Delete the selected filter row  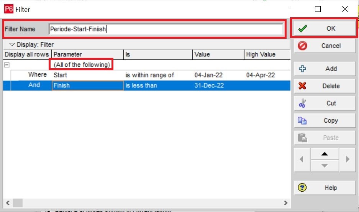pos(325,86)
